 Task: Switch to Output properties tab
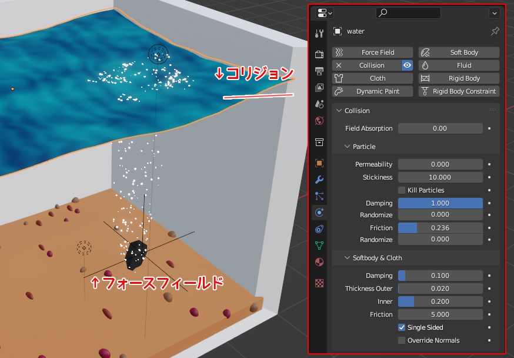pos(319,71)
